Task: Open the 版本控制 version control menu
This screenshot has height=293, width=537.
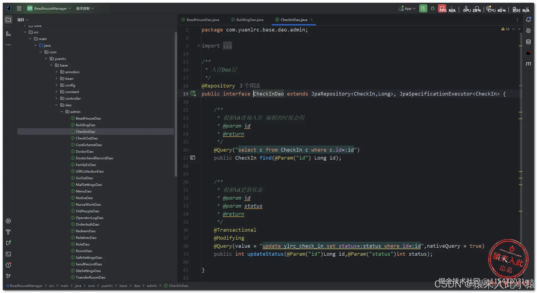Action: (85, 9)
